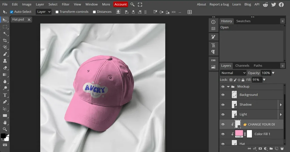Open the History panel menu button
The height and width of the screenshot is (152, 290).
coord(282,21)
